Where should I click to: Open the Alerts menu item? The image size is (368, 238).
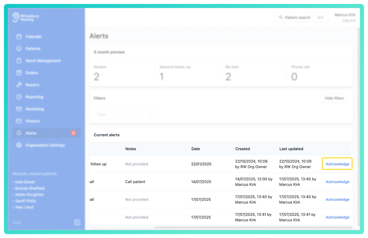(46, 133)
